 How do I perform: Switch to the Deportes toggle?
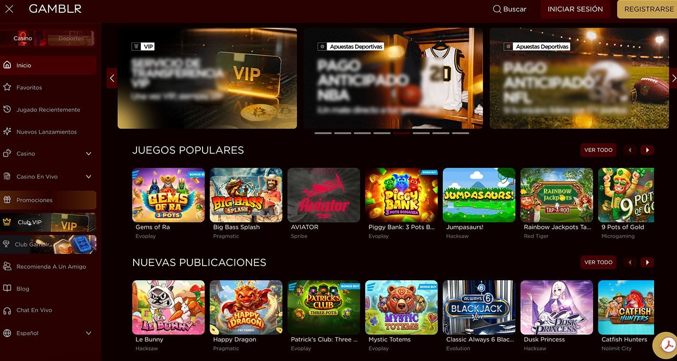(x=71, y=38)
